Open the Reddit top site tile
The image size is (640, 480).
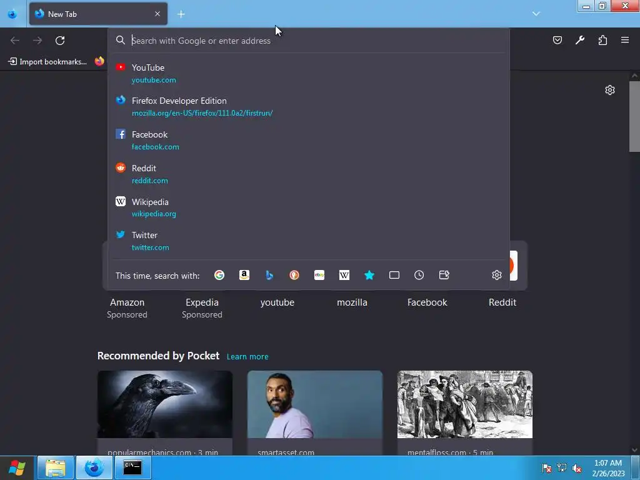pos(502,302)
